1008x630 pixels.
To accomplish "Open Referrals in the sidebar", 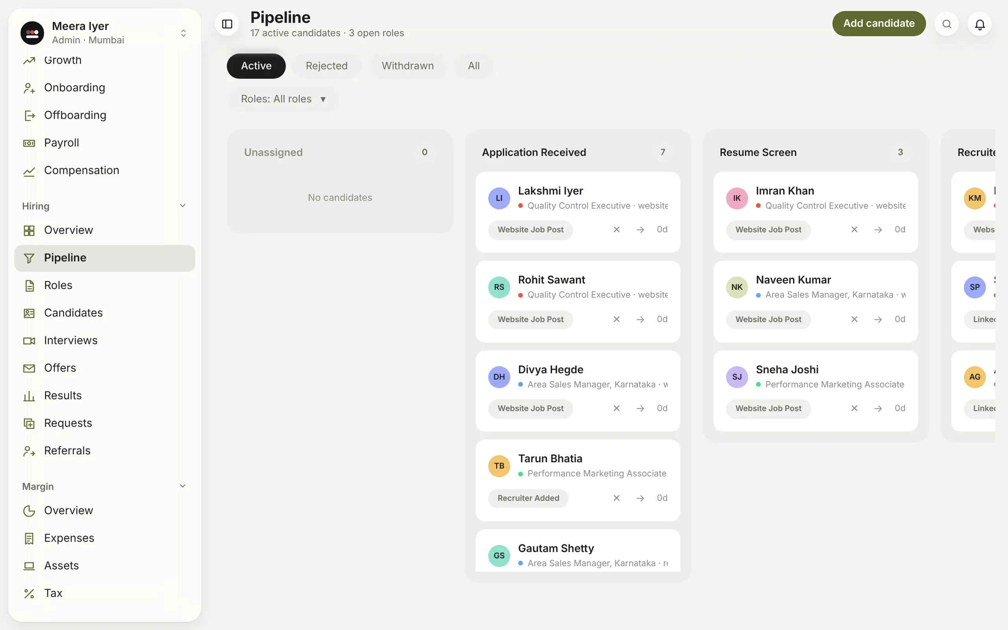I will click(x=105, y=451).
